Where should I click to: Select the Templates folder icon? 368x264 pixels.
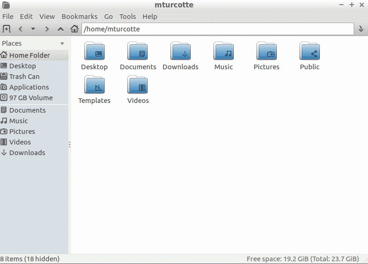[94, 85]
